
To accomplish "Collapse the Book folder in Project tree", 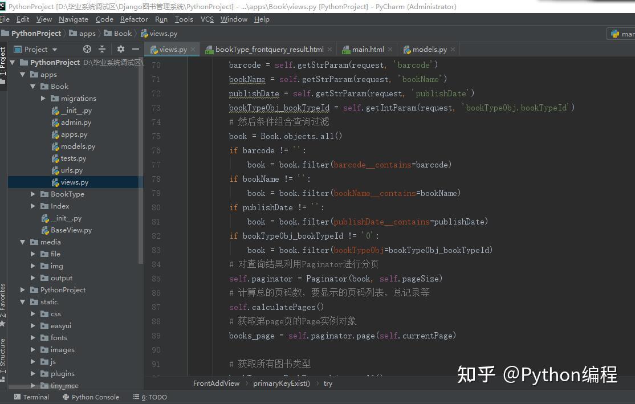I will [32, 86].
